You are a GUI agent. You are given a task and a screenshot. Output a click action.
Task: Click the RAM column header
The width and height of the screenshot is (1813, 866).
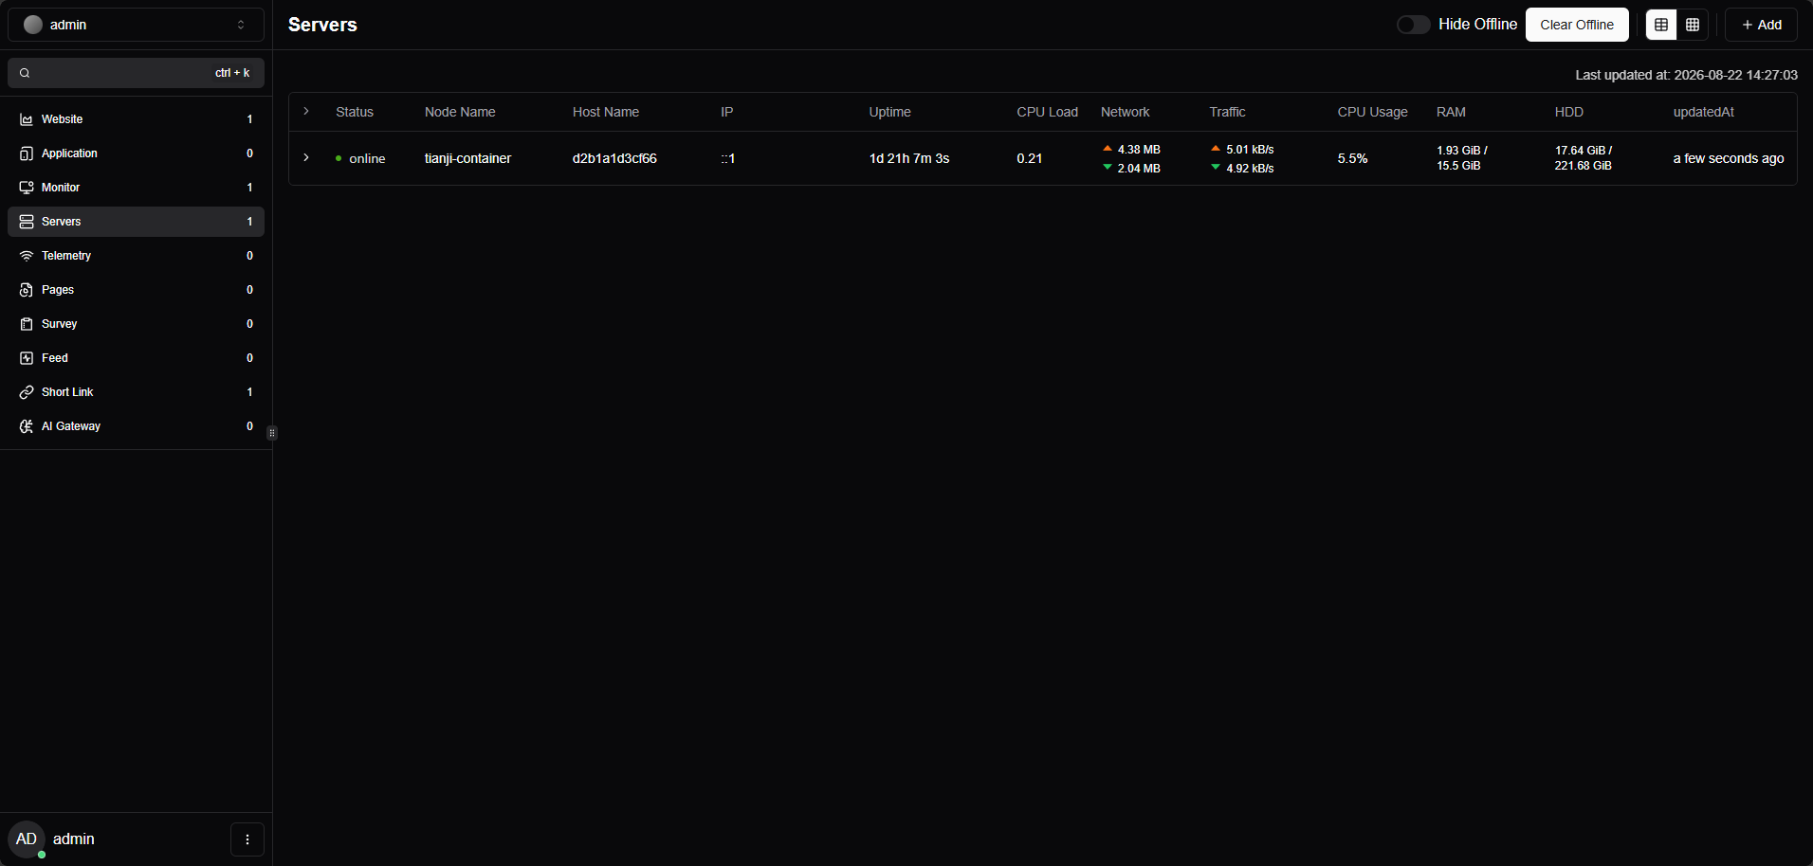coord(1452,112)
